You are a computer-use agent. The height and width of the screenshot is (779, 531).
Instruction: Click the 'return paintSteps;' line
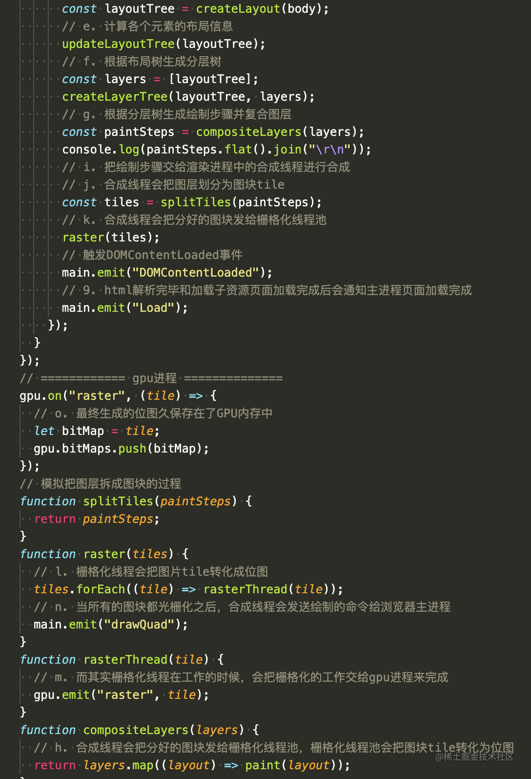click(x=97, y=519)
